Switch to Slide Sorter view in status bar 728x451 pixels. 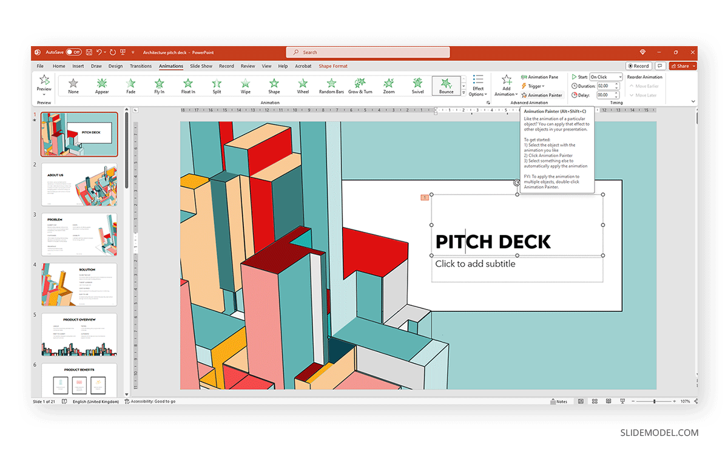tap(595, 401)
